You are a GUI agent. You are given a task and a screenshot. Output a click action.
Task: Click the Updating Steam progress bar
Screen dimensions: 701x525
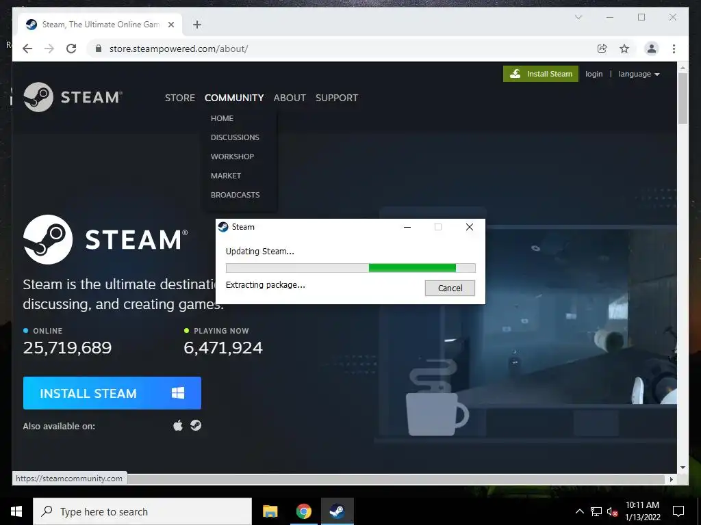(x=350, y=268)
